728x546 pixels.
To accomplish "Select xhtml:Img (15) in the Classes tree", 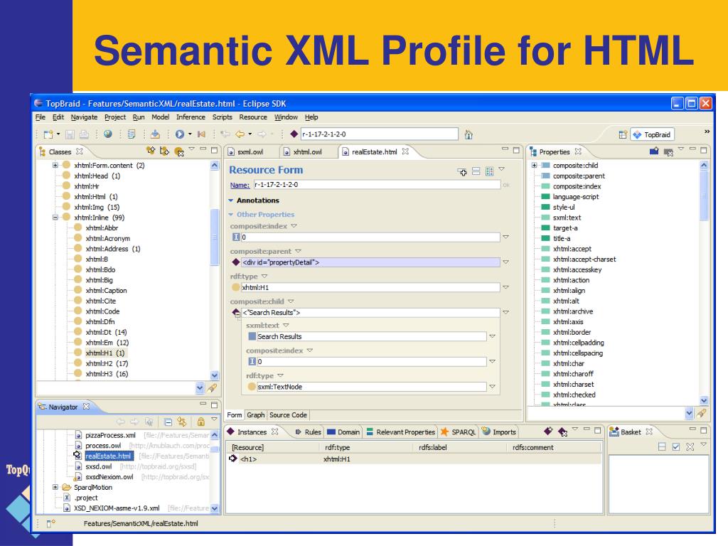I will click(x=97, y=207).
